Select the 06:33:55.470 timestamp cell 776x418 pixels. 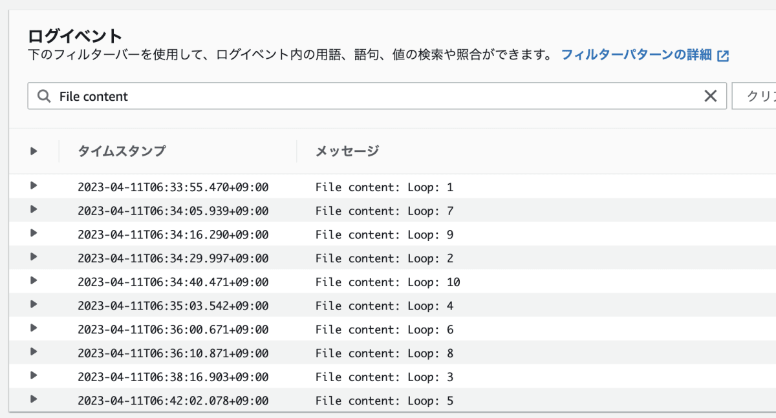tap(173, 187)
